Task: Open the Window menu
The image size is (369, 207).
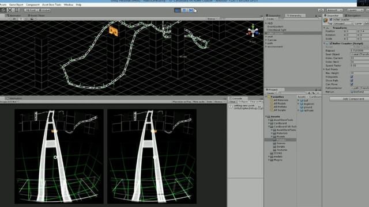Action: [x=69, y=5]
